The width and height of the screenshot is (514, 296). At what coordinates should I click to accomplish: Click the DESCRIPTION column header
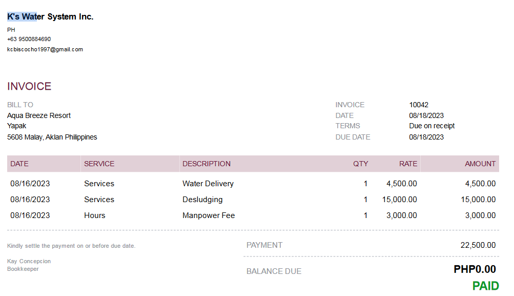(x=207, y=164)
